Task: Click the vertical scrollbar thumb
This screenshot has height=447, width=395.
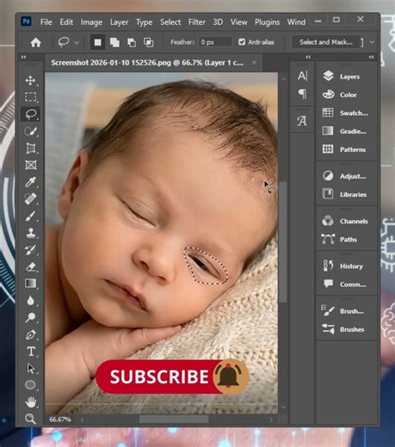Action: (283, 242)
